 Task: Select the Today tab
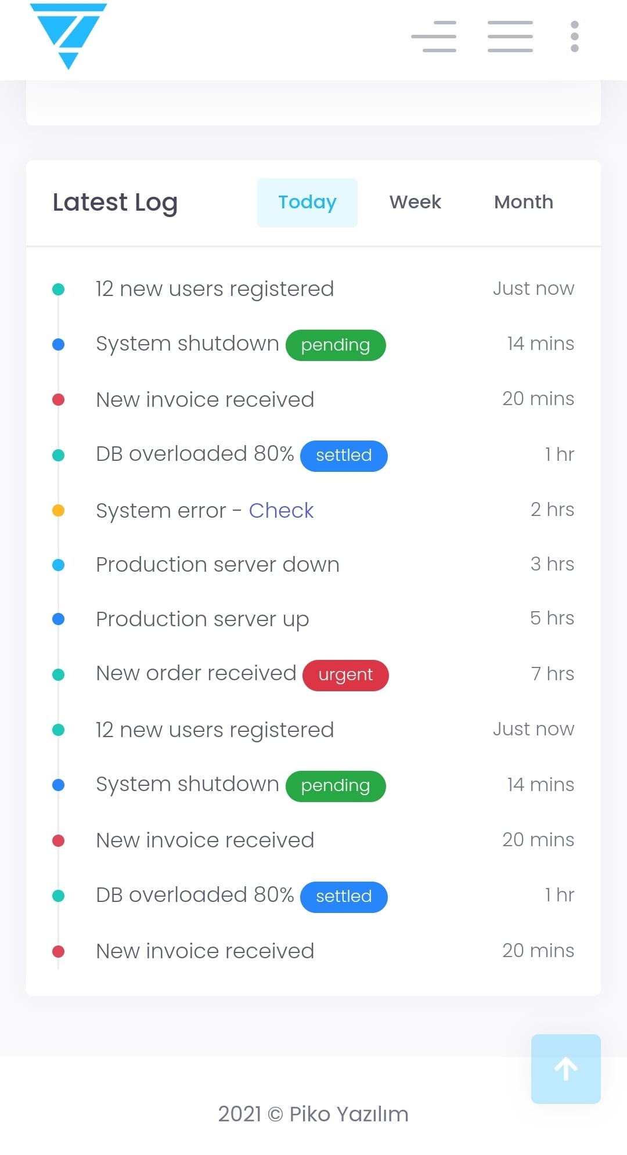click(x=307, y=203)
